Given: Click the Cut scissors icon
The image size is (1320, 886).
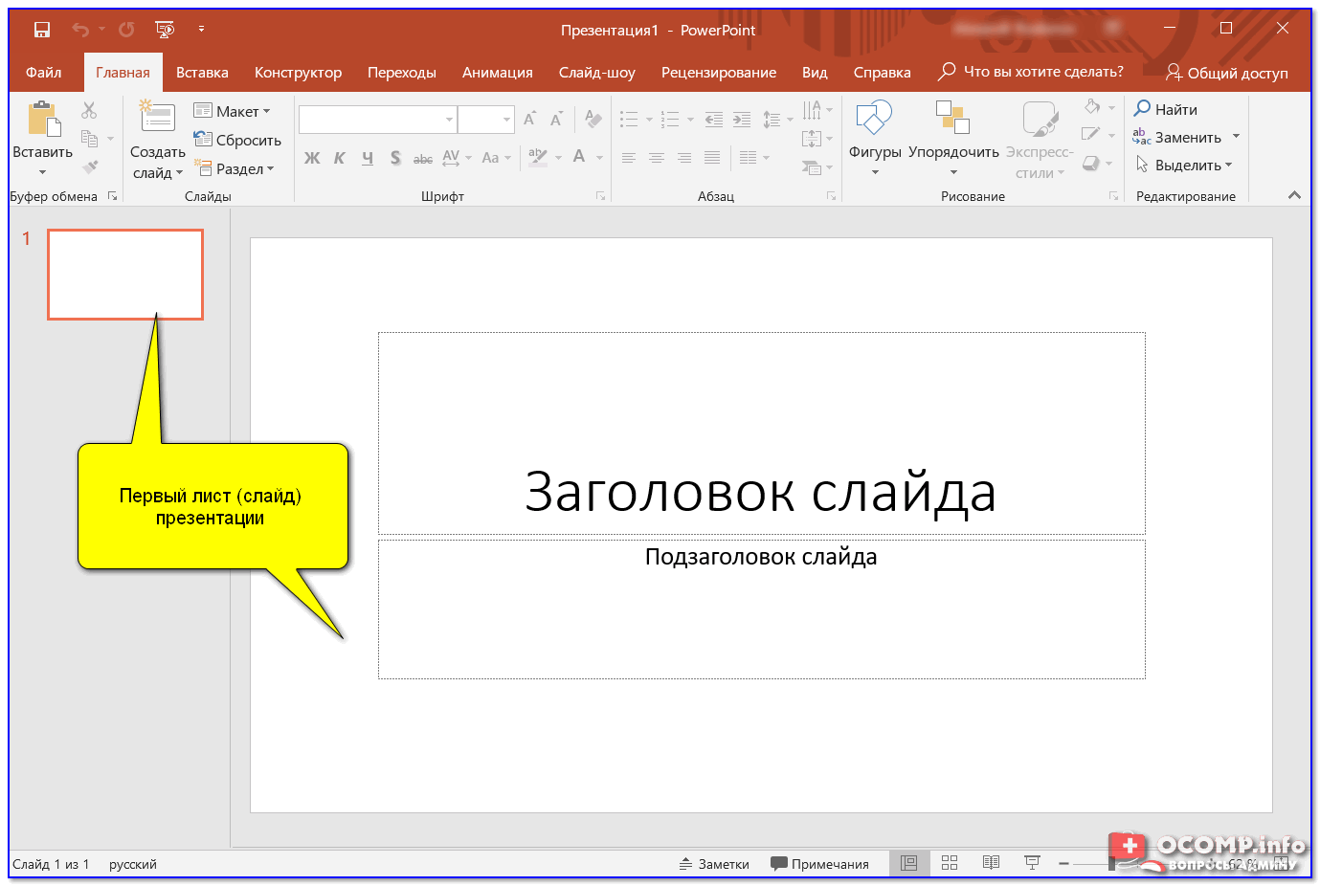Looking at the screenshot, I should pos(89,111).
